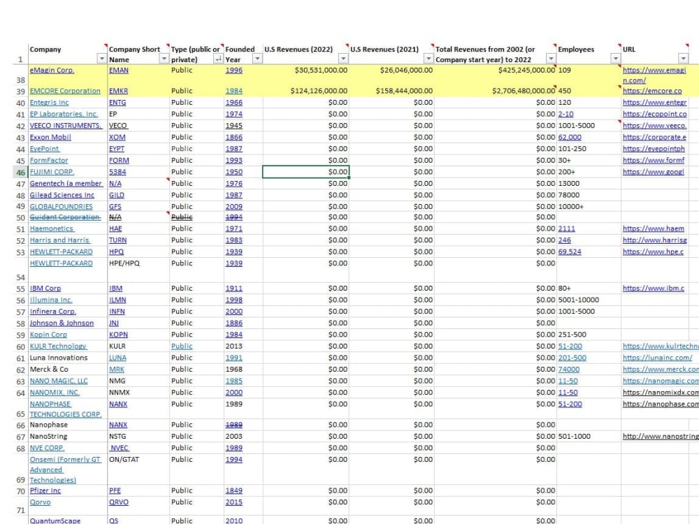Screen dimensions: 699x524
Task: Click the Haemonetics company link
Action: coord(52,228)
